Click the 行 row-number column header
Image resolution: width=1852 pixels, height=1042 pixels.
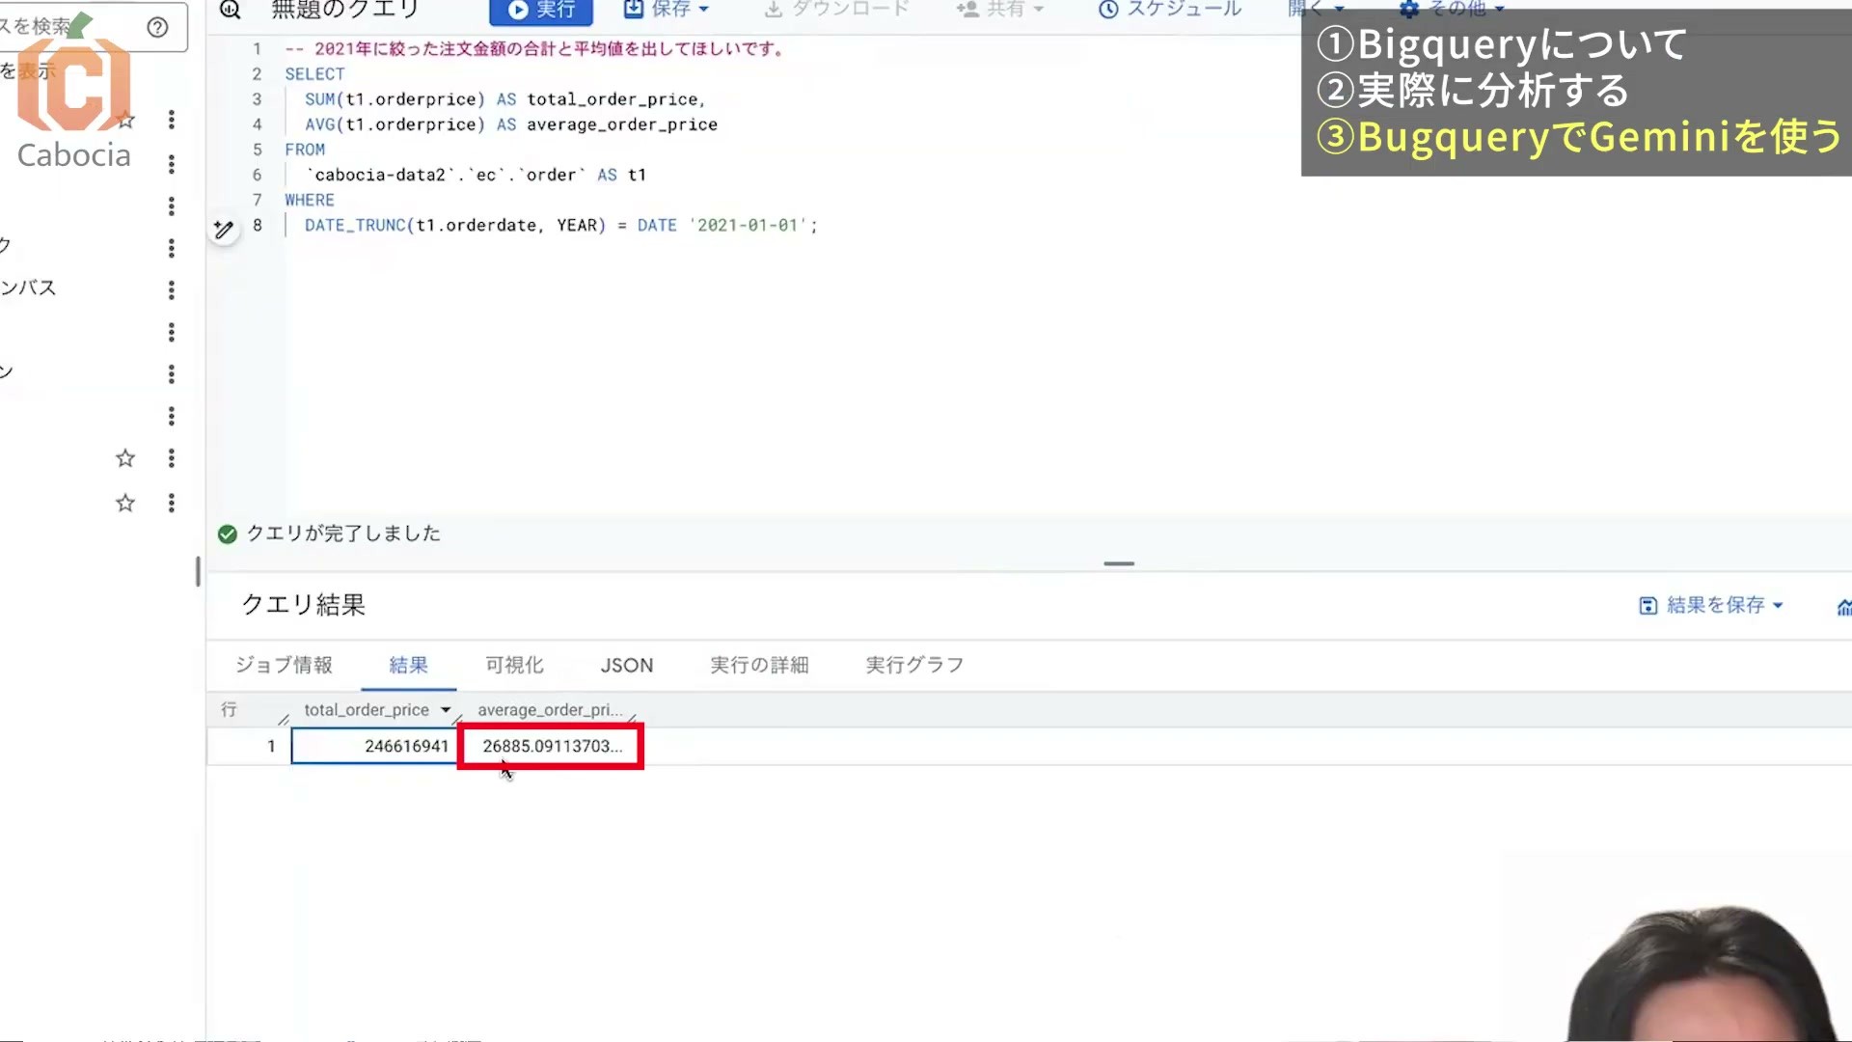click(229, 710)
